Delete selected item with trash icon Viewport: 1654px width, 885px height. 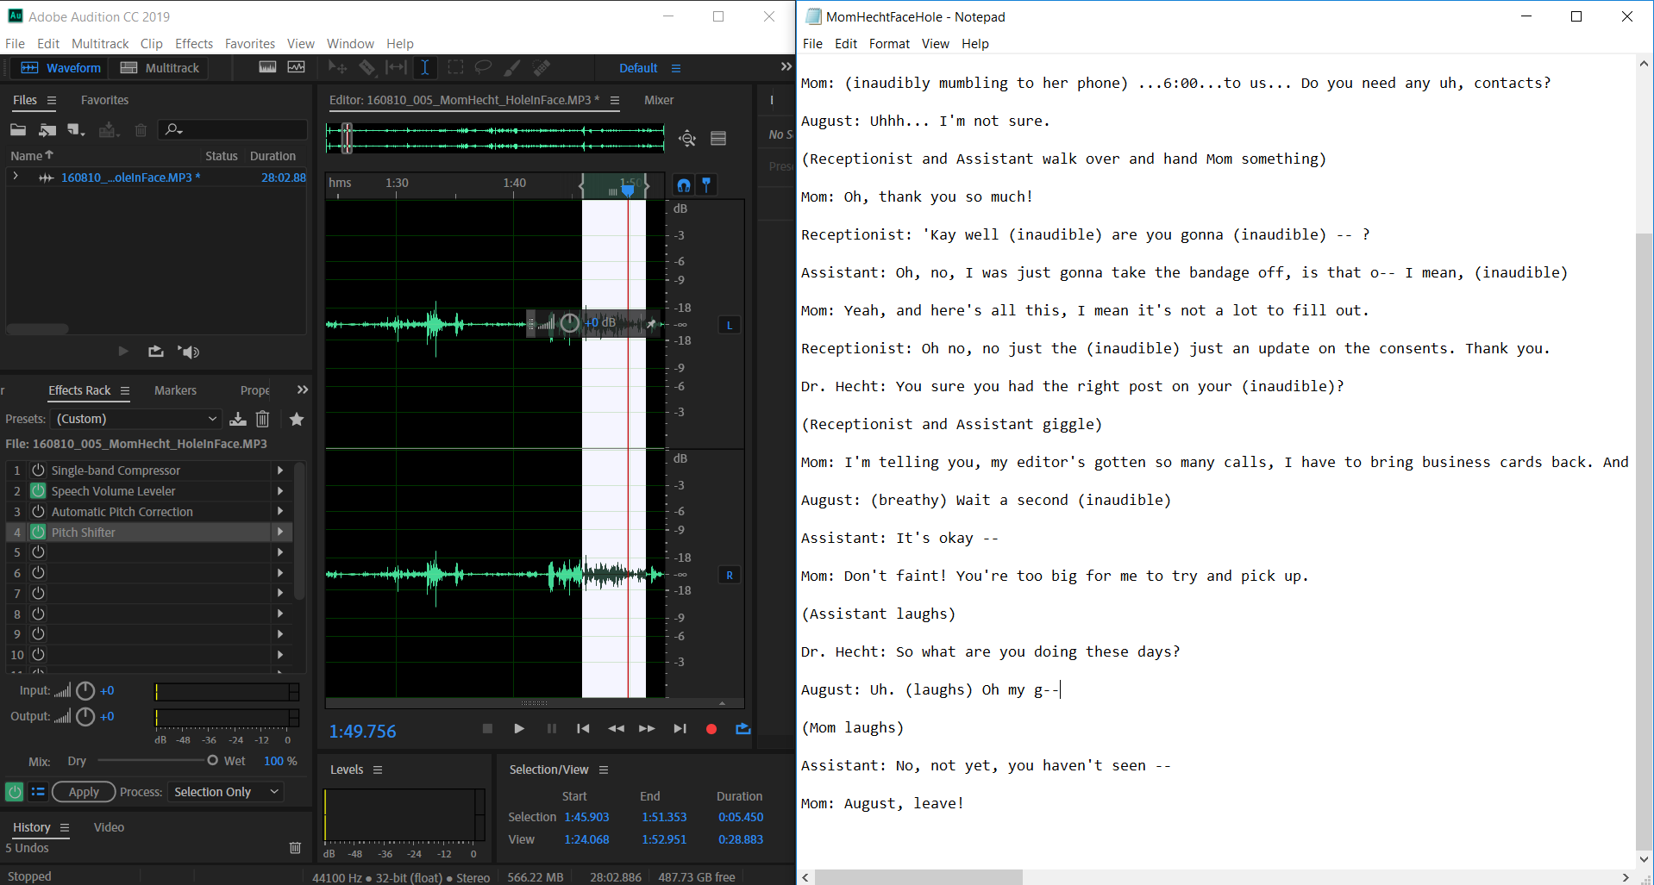point(141,129)
